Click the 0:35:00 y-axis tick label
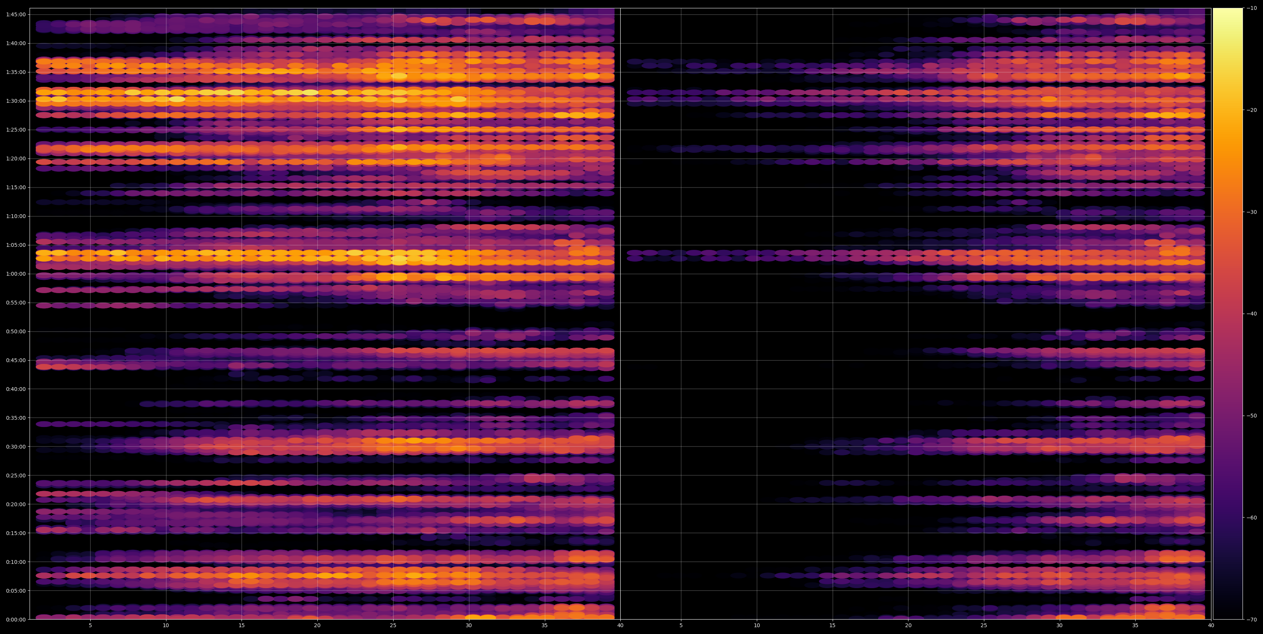Screen dimensions: 1263x634 [x=16, y=418]
